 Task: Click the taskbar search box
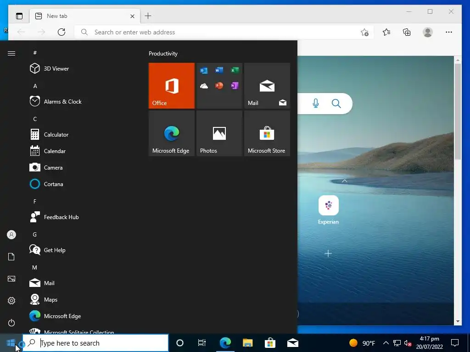[95, 343]
